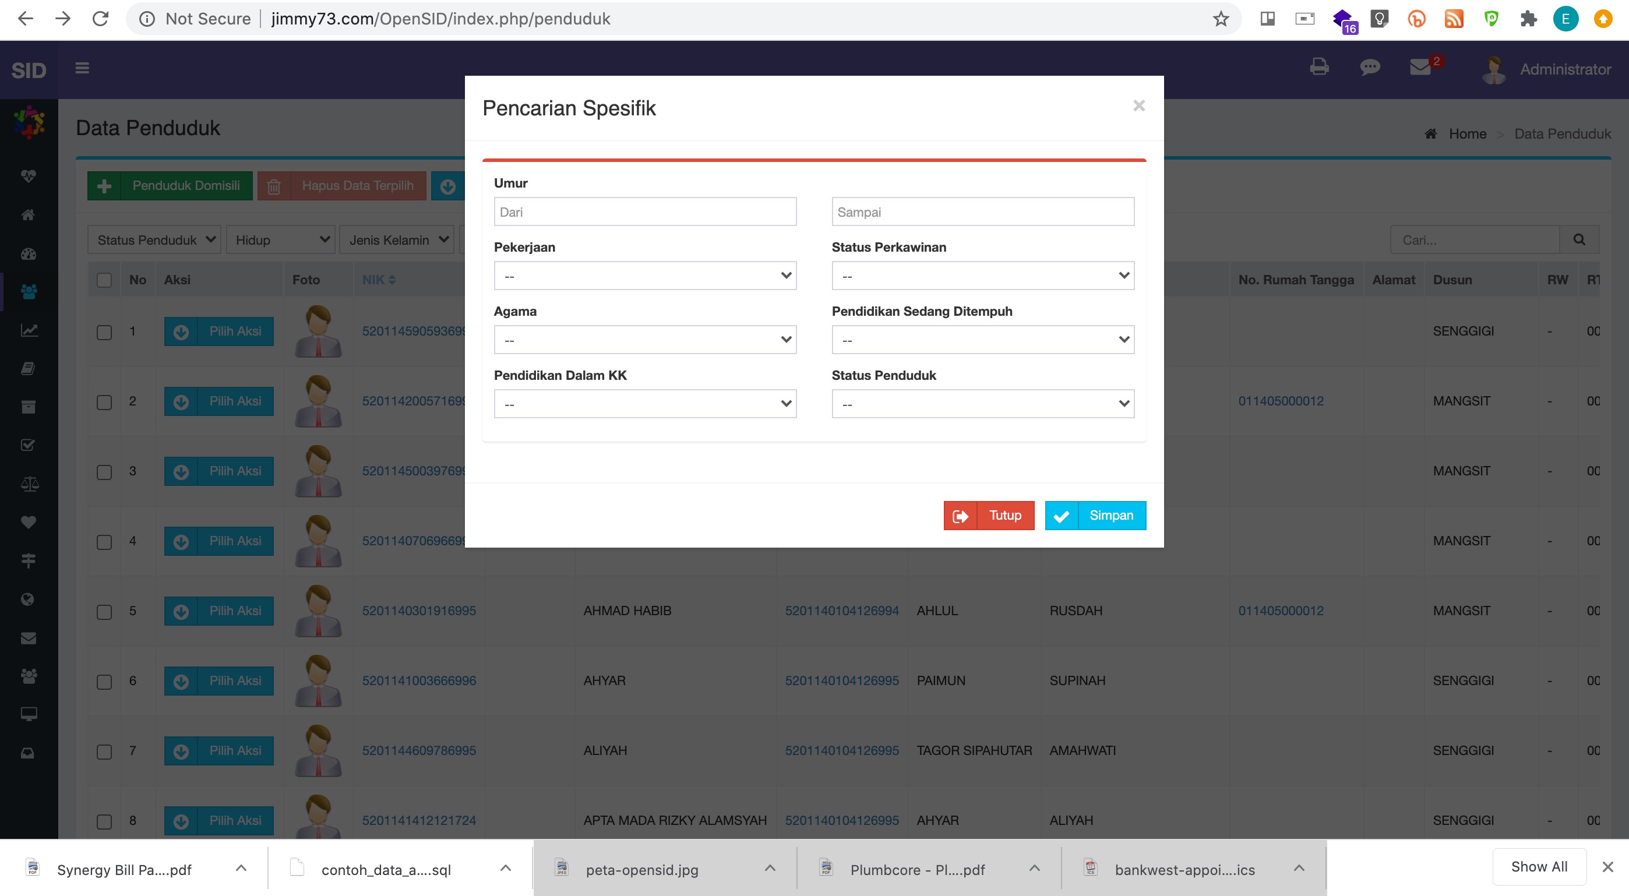Check the checkbox for row 7

click(104, 752)
